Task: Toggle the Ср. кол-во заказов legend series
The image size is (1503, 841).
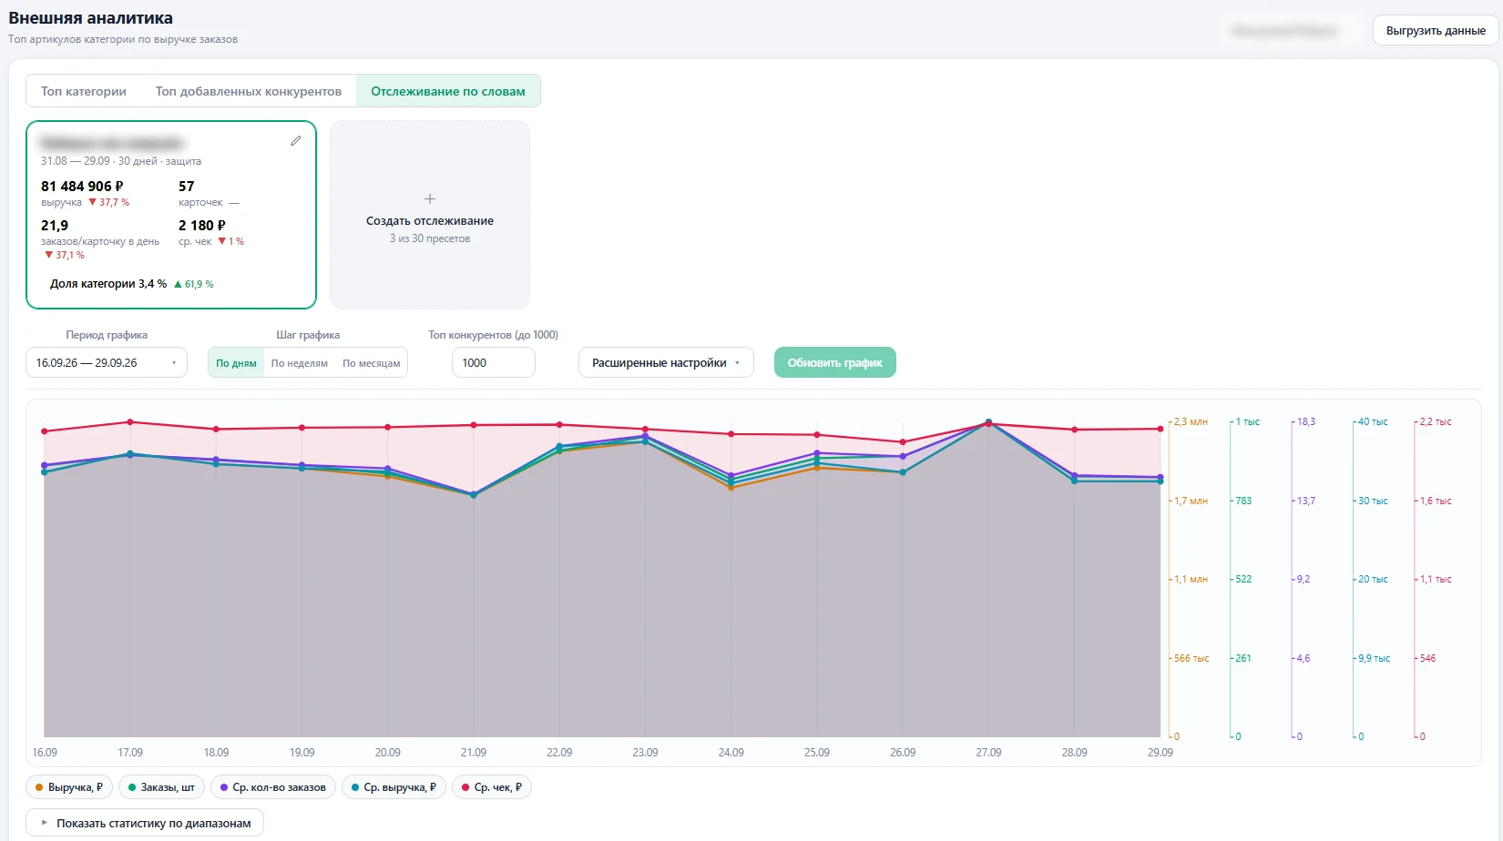Action: (273, 787)
